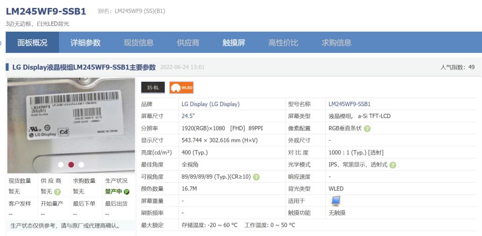This screenshot has height=236, width=482.
Task: Open the 触摸屏 tab
Action: (x=234, y=43)
